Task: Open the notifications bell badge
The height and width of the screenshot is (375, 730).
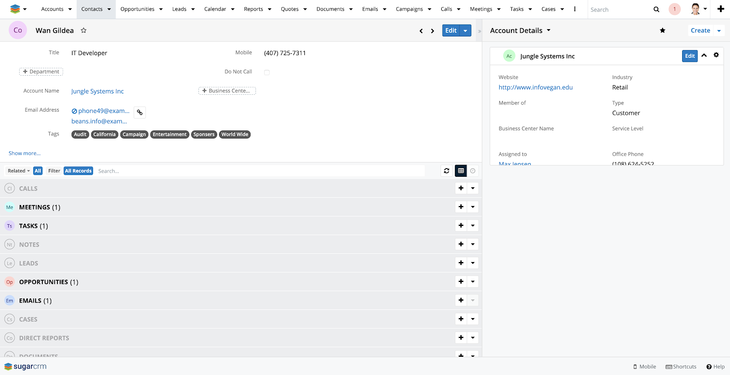Action: click(674, 9)
